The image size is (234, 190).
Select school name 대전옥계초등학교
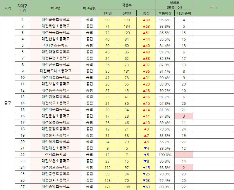[x=55, y=142]
